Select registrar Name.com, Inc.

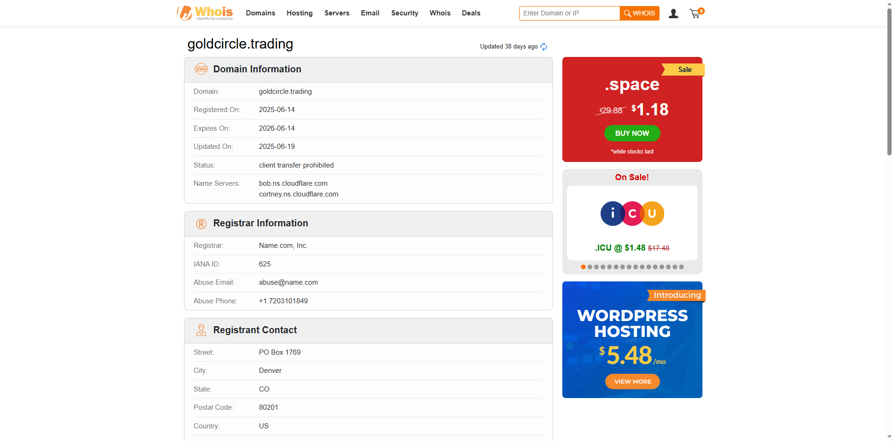click(x=283, y=245)
